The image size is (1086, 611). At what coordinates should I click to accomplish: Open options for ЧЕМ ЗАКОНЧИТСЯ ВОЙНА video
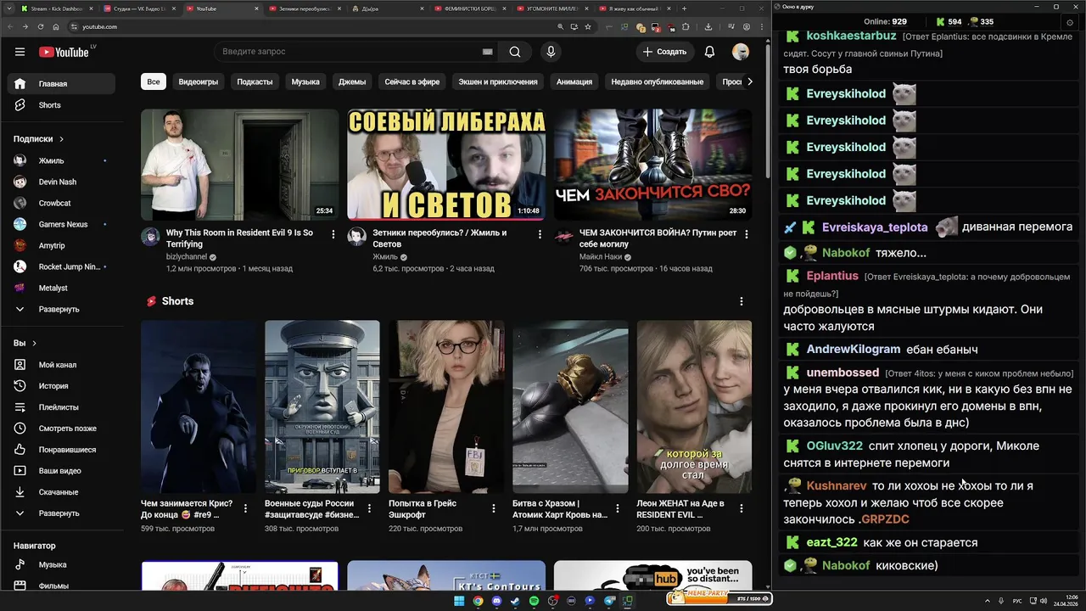(746, 234)
